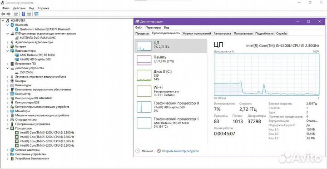Viewport: 327px width, 169px height.
Task: Expand the Контроллеры IDE ATA/ATAPI node arrow
Action: 8,98
